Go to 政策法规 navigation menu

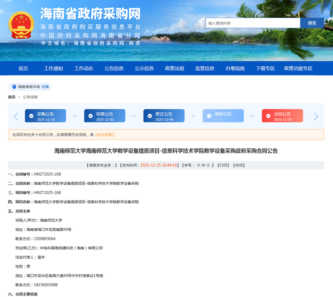[175, 68]
